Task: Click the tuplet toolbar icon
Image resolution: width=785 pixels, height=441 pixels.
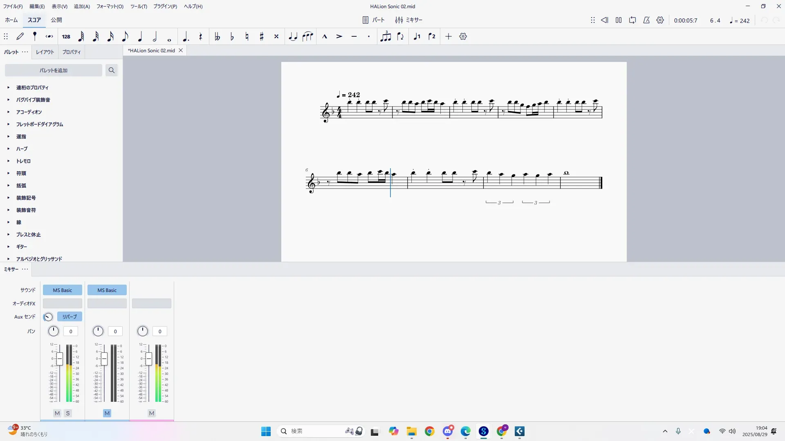Action: (385, 37)
